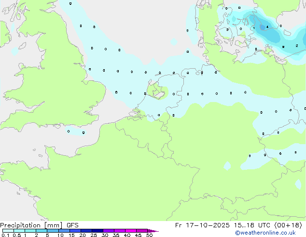Click the '35' legend scale label
306x237 pixels.
pos(116,235)
